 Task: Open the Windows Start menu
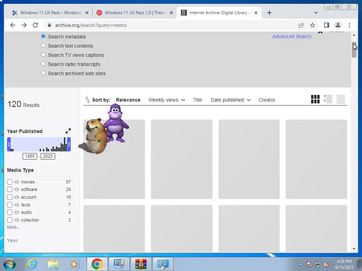pos(10,264)
